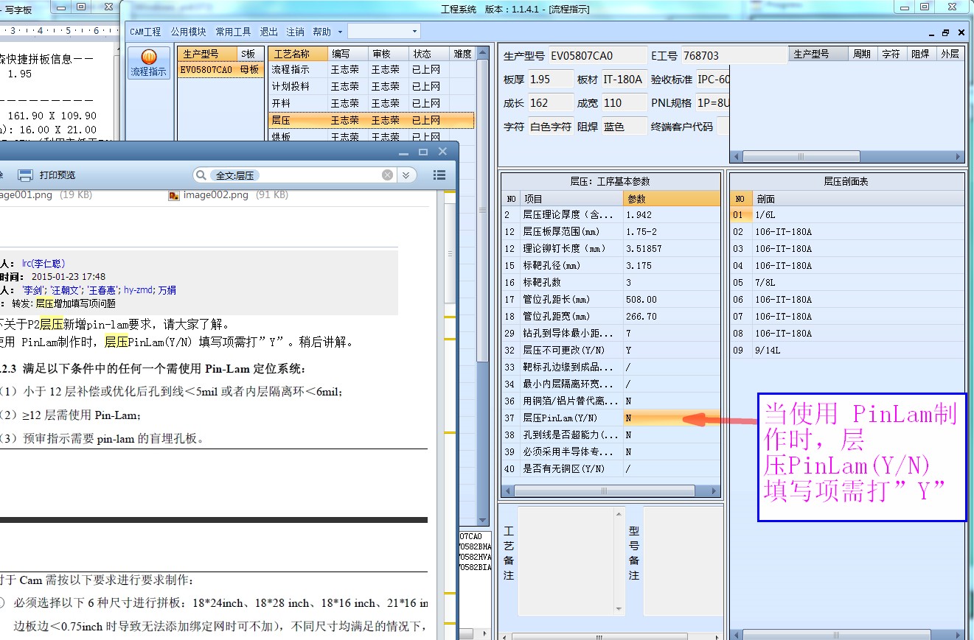Select the 标靶孔径(mm) row

click(x=611, y=265)
